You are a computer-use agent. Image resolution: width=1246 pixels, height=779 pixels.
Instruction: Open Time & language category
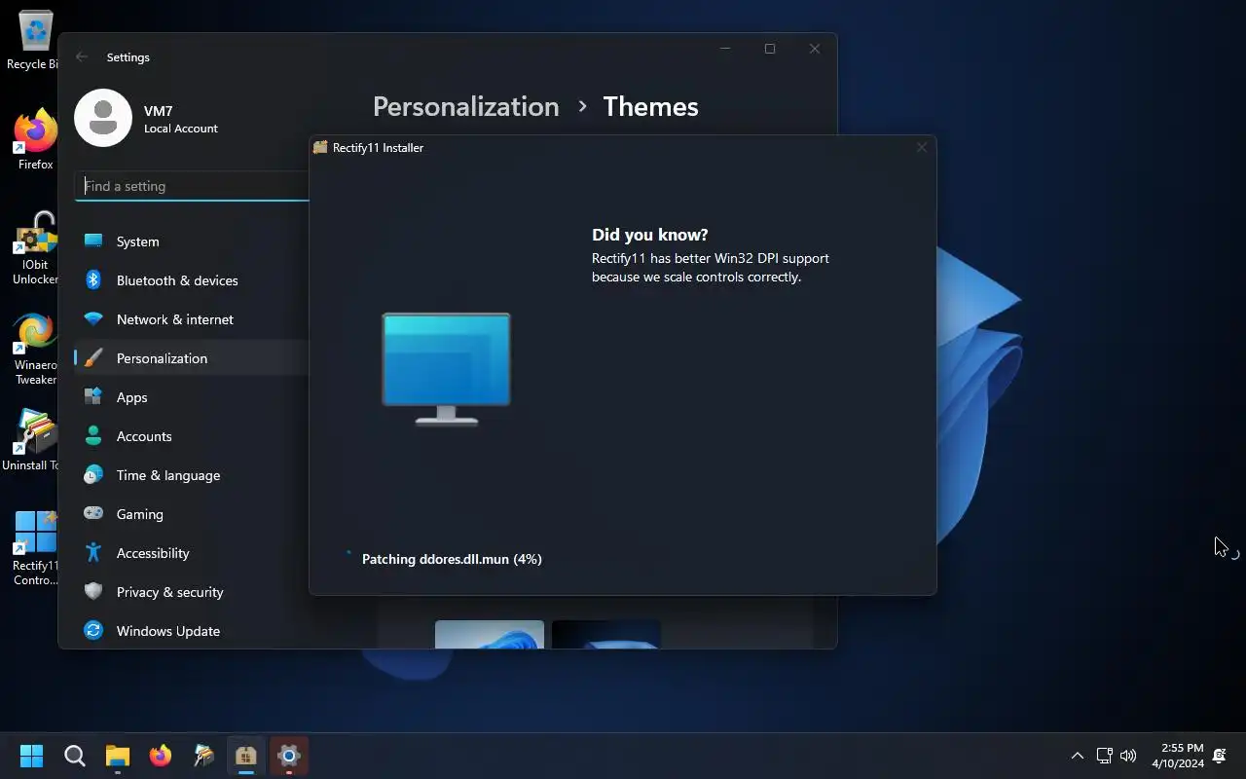coord(192,475)
